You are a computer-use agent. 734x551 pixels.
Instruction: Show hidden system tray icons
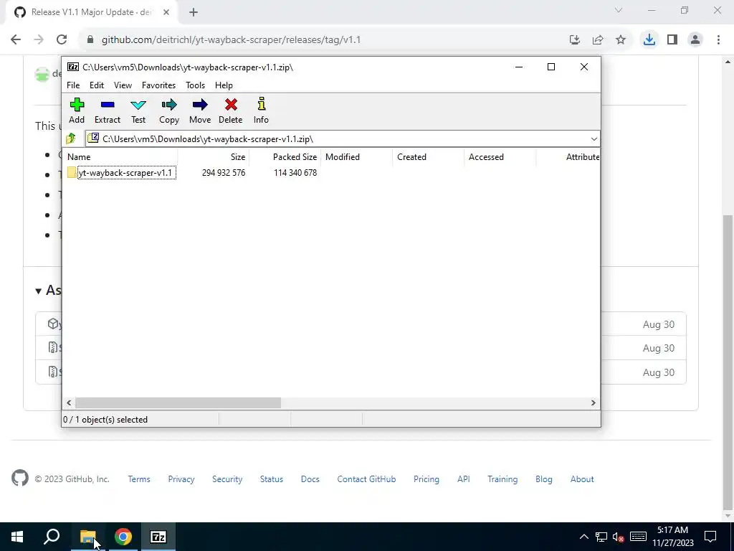(584, 537)
